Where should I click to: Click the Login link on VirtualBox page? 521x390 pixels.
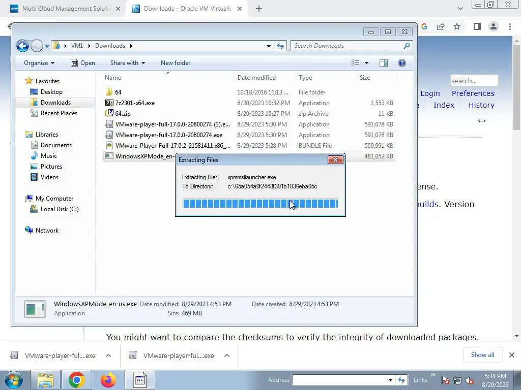[430, 93]
